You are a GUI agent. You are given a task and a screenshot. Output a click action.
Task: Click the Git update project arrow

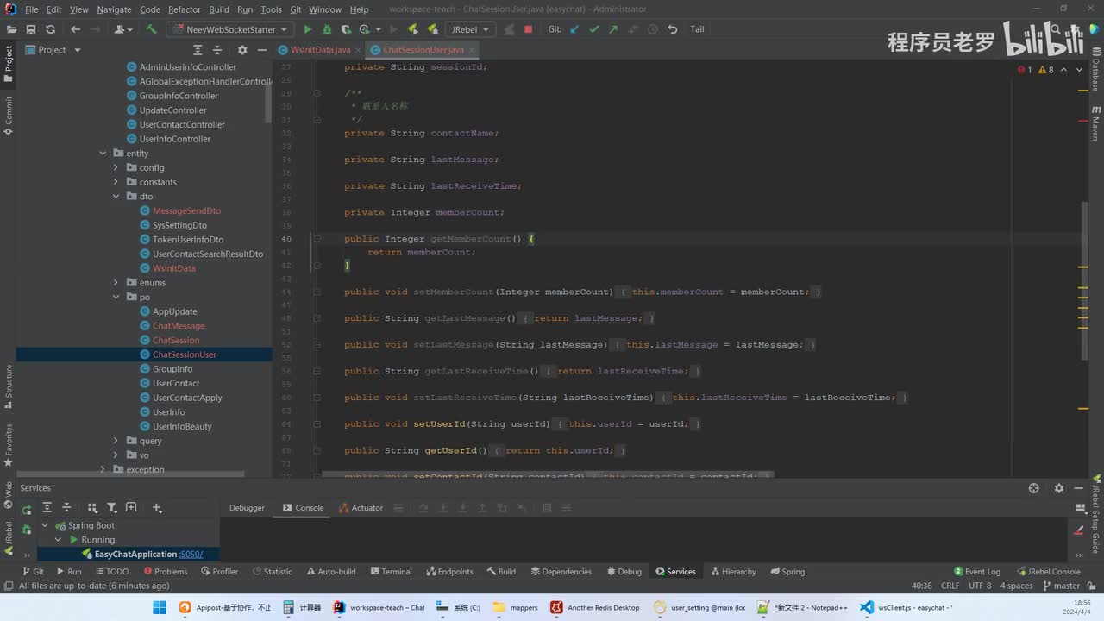pyautogui.click(x=574, y=29)
